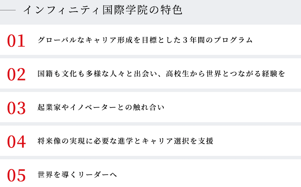Open 世界を導くリーダーへ feature
The height and width of the screenshot is (187, 301).
pyautogui.click(x=150, y=173)
